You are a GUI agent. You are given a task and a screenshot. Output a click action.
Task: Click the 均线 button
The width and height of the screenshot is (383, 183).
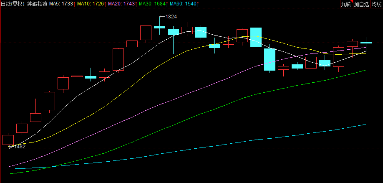pos(377,4)
